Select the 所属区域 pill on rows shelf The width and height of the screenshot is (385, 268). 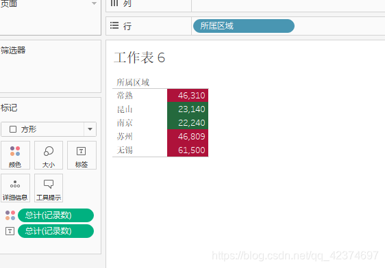[x=244, y=26]
